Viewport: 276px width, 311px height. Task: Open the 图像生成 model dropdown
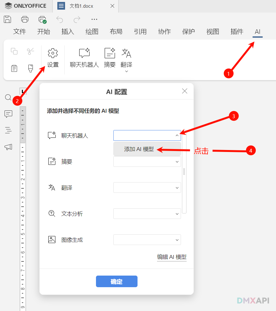tap(147, 240)
